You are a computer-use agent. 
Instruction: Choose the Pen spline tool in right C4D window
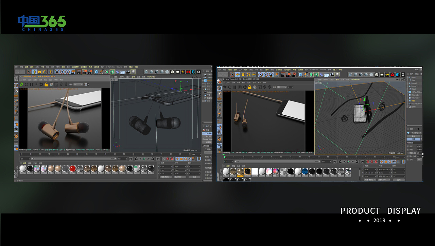pos(305,74)
